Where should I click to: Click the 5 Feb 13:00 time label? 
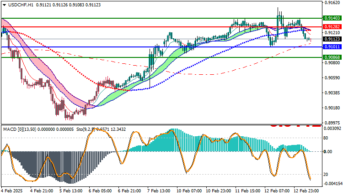[x=71, y=191]
